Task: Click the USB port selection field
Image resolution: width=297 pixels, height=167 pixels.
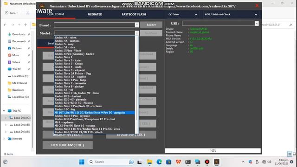Action: tap(219, 24)
